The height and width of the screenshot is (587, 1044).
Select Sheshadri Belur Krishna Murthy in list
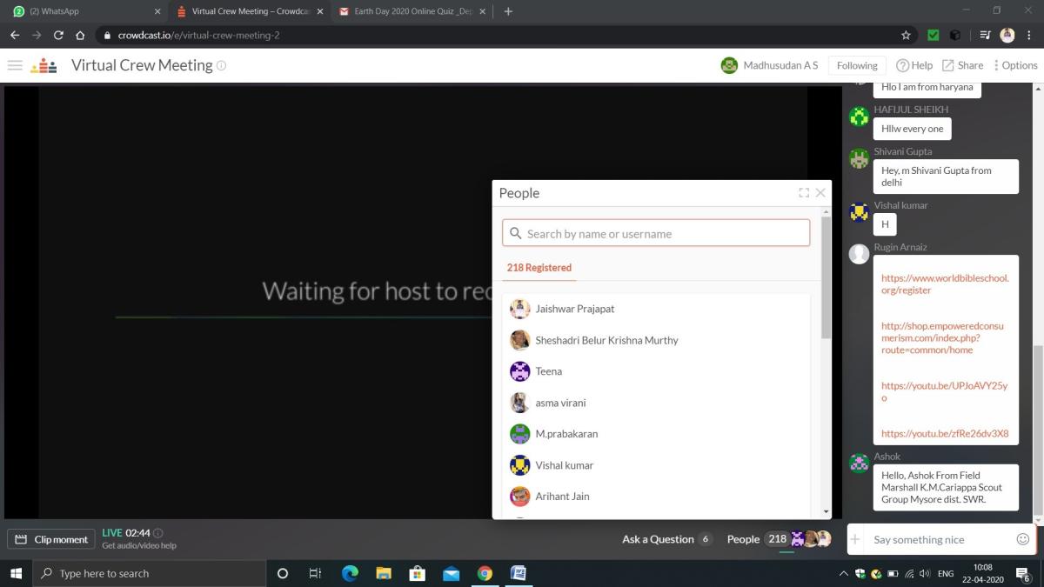coord(656,340)
